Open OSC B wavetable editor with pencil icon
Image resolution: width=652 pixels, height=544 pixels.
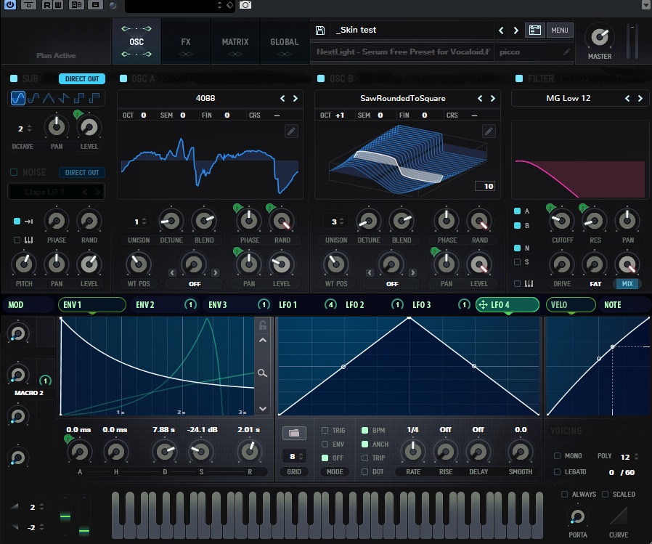click(489, 131)
